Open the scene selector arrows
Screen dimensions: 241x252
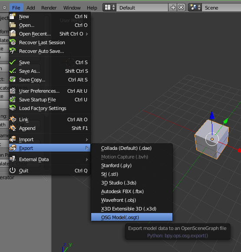pos(199,7)
